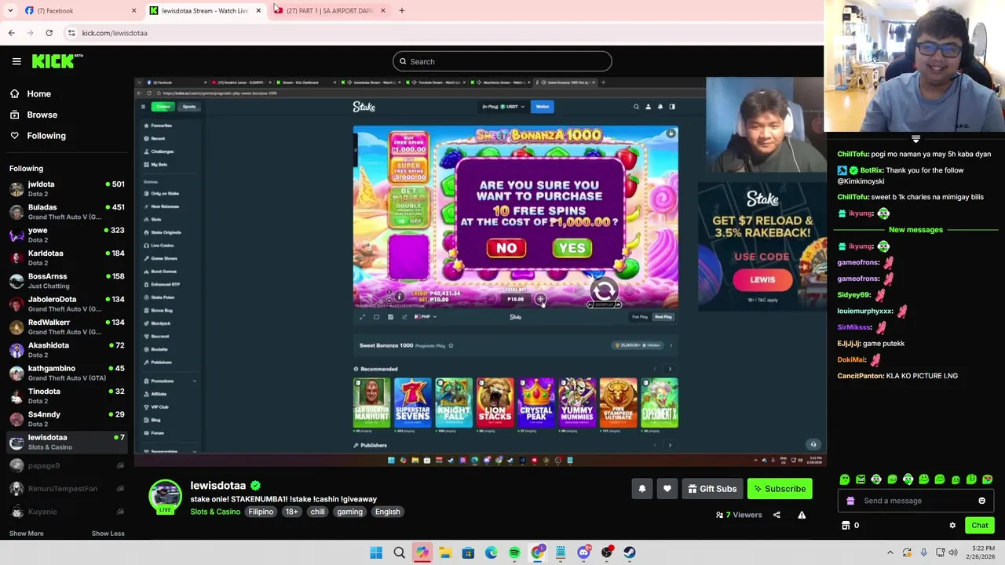1005x565 pixels.
Task: Open offline RimuruTempestFan channel
Action: 66,488
